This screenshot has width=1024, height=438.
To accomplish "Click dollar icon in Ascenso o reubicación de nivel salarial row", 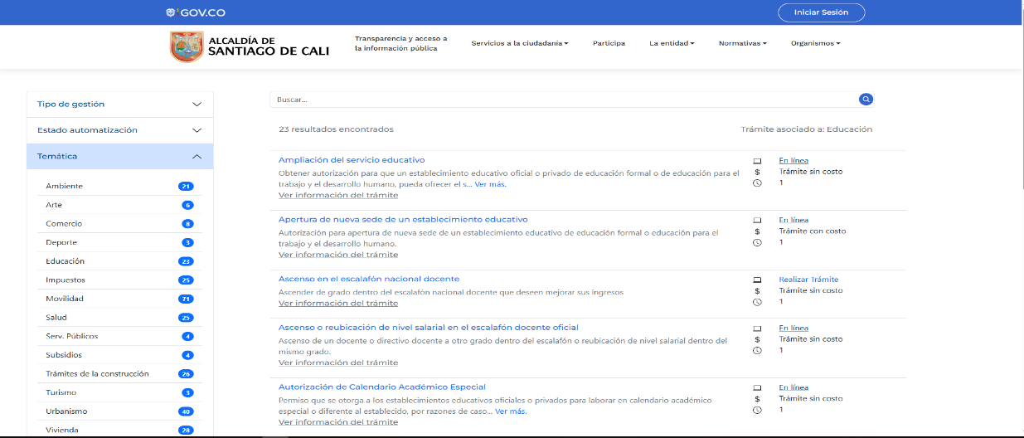I will (x=757, y=339).
